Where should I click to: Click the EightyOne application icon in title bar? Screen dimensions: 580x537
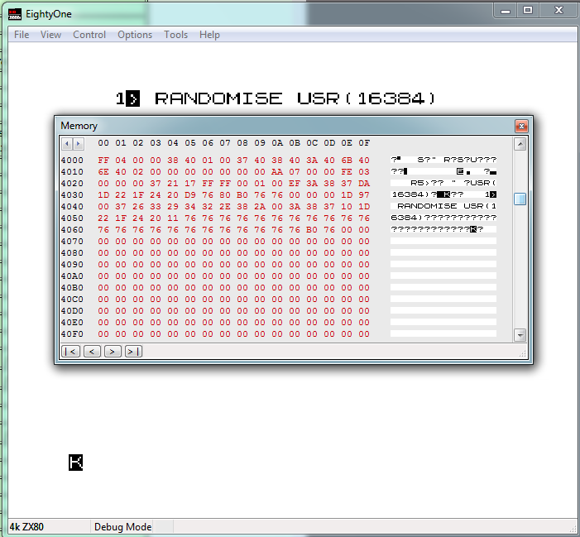click(x=15, y=14)
